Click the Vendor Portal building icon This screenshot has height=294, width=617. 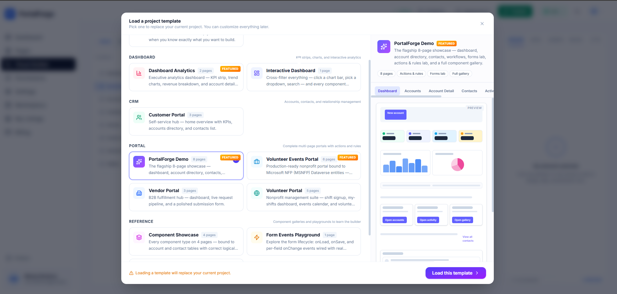pyautogui.click(x=139, y=193)
